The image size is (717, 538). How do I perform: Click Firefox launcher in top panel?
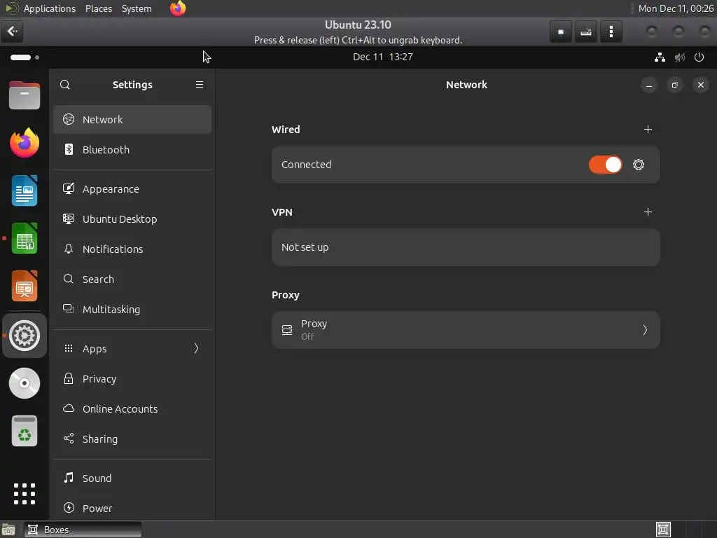point(177,8)
